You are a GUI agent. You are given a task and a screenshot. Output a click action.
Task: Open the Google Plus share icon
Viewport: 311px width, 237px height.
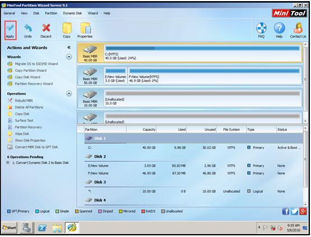tap(303, 211)
